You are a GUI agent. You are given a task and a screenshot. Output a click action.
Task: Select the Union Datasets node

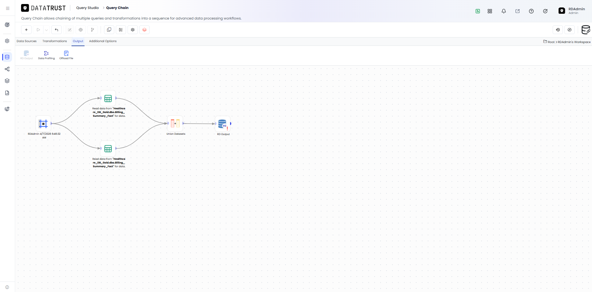175,124
